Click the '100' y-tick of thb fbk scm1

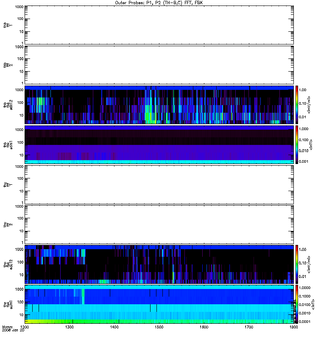[x=20, y=142]
